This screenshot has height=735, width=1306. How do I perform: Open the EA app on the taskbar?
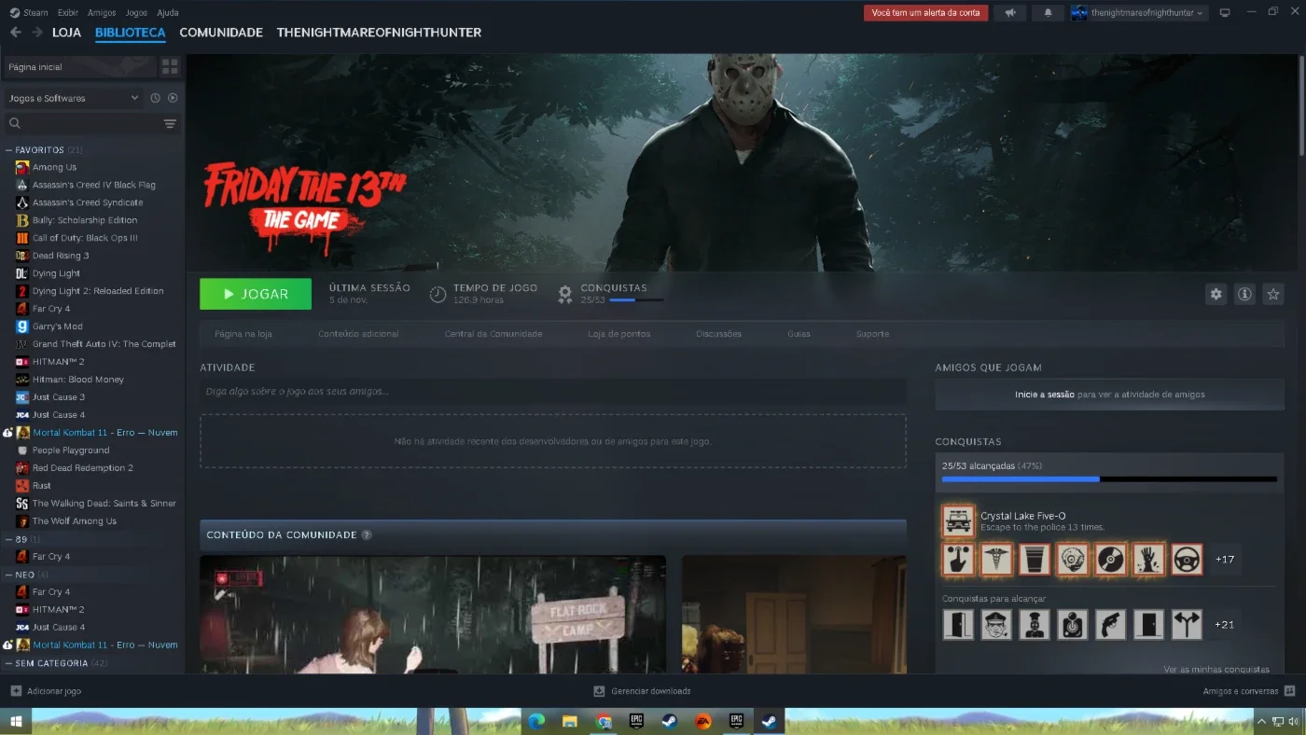(x=703, y=721)
